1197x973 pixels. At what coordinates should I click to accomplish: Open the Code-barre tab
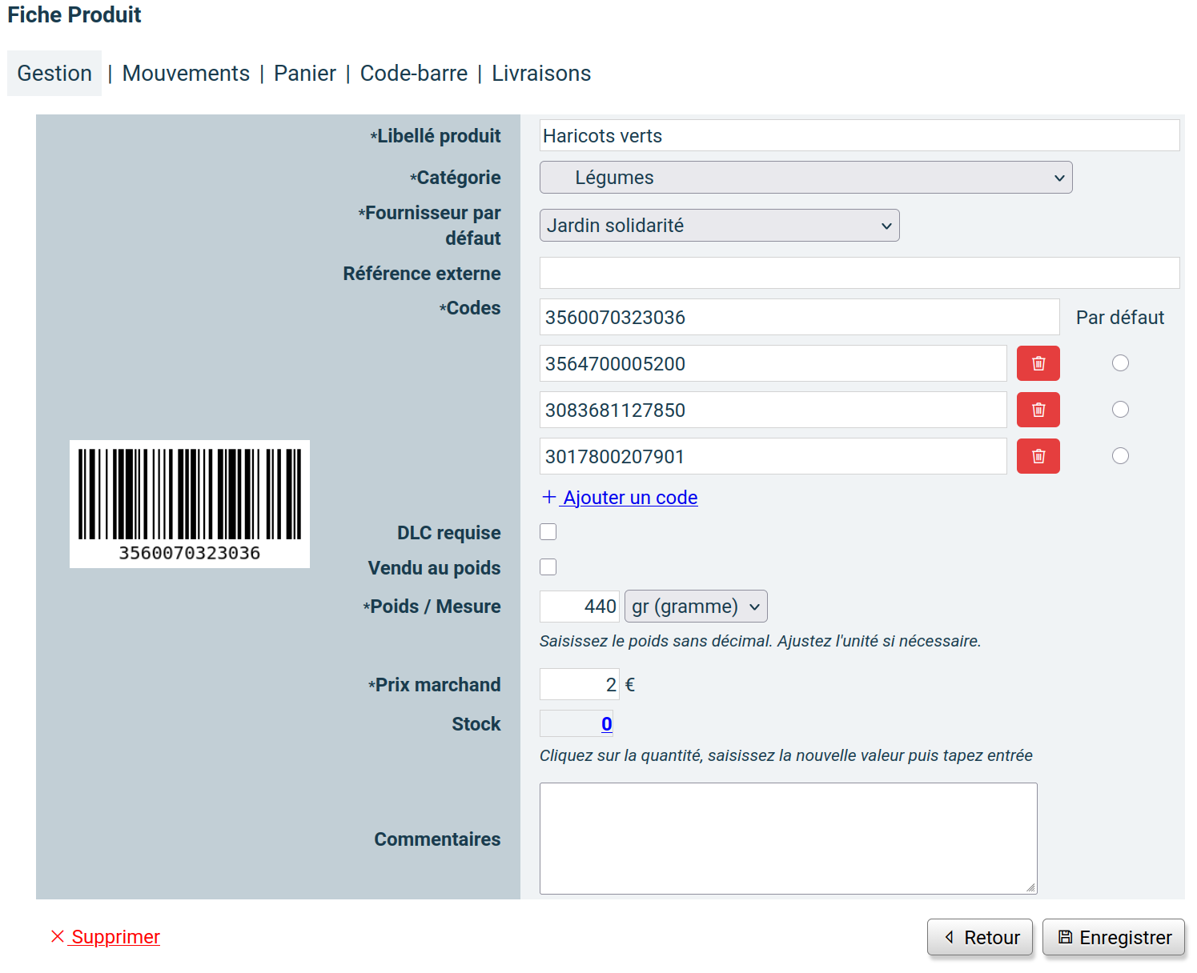[x=413, y=74]
